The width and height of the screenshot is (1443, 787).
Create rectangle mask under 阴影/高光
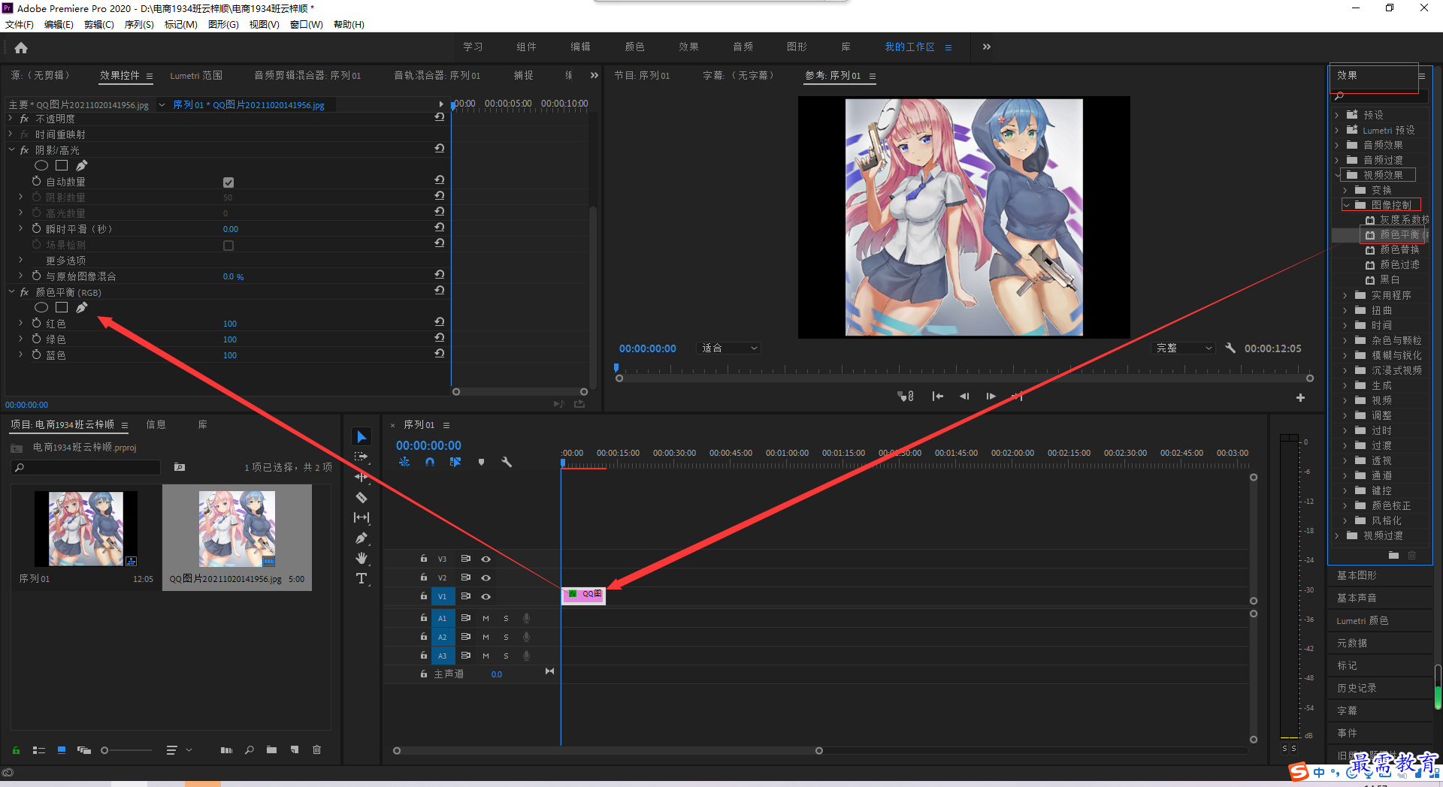62,165
